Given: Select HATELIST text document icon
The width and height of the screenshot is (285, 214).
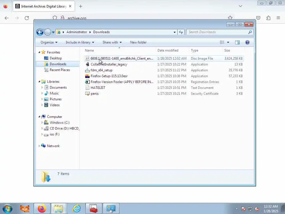Looking at the screenshot, I should pos(87,87).
